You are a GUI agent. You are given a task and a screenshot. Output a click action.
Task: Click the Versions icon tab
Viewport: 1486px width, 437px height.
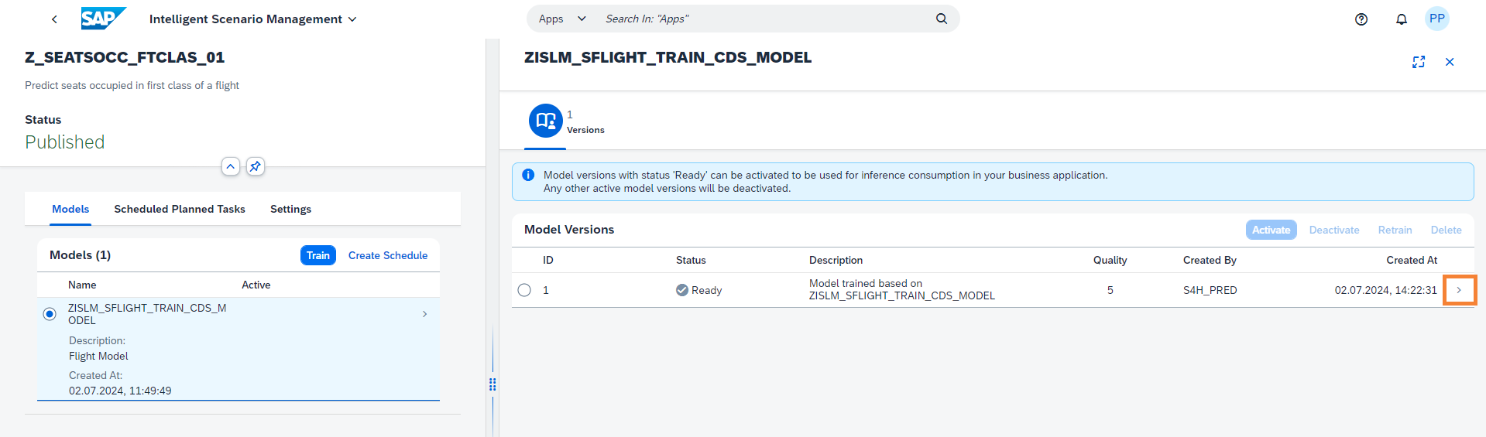[x=546, y=121]
